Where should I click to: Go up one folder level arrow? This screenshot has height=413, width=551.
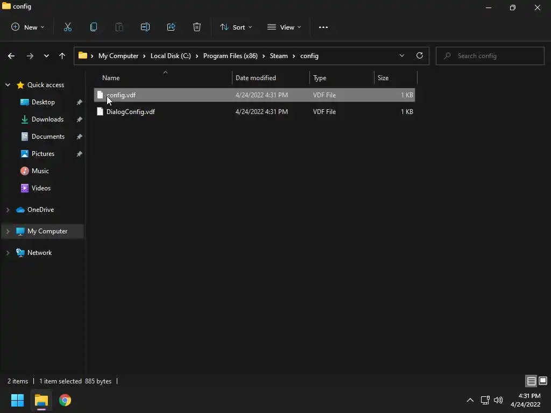(62, 56)
